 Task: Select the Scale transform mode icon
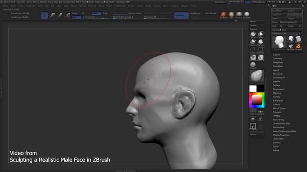coord(60,15)
